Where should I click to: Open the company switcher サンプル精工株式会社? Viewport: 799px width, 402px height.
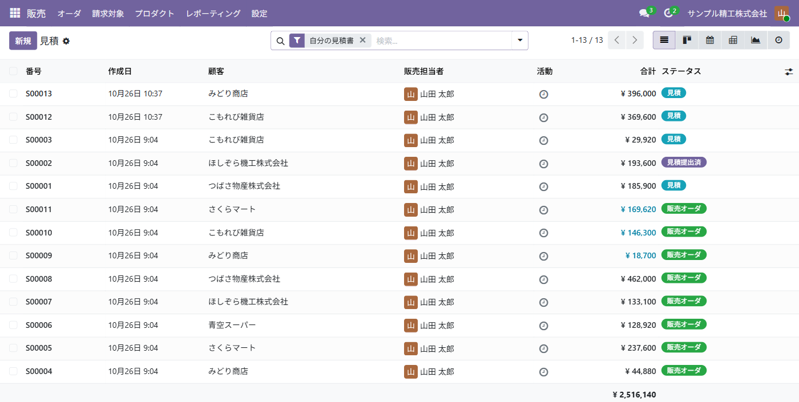pyautogui.click(x=727, y=13)
